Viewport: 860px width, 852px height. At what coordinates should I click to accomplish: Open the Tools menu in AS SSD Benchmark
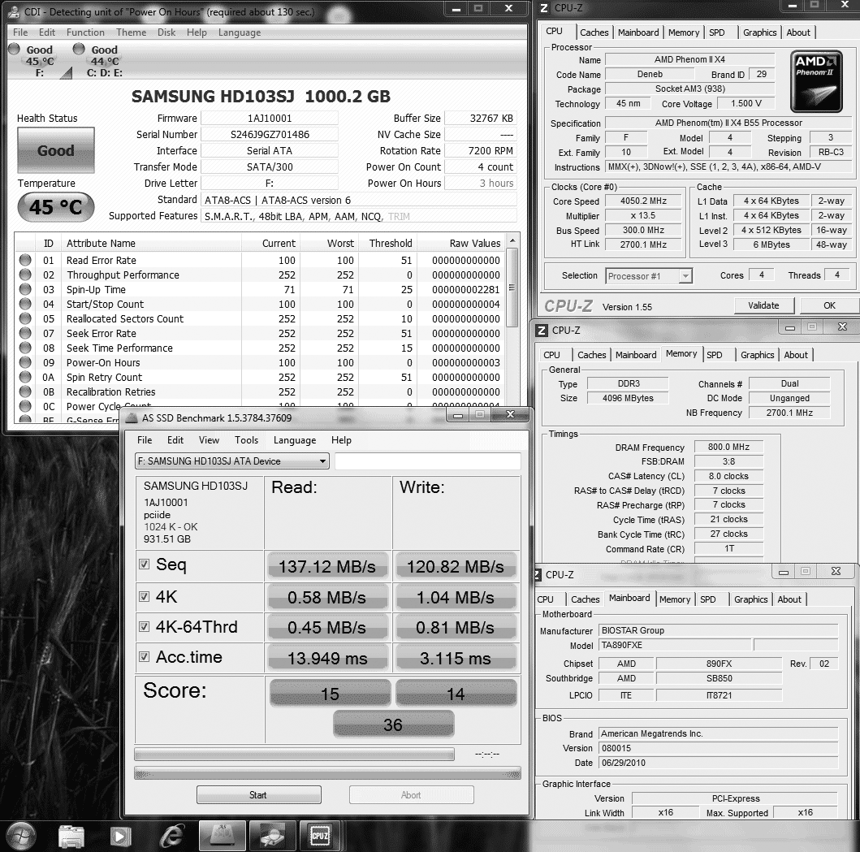(x=246, y=440)
